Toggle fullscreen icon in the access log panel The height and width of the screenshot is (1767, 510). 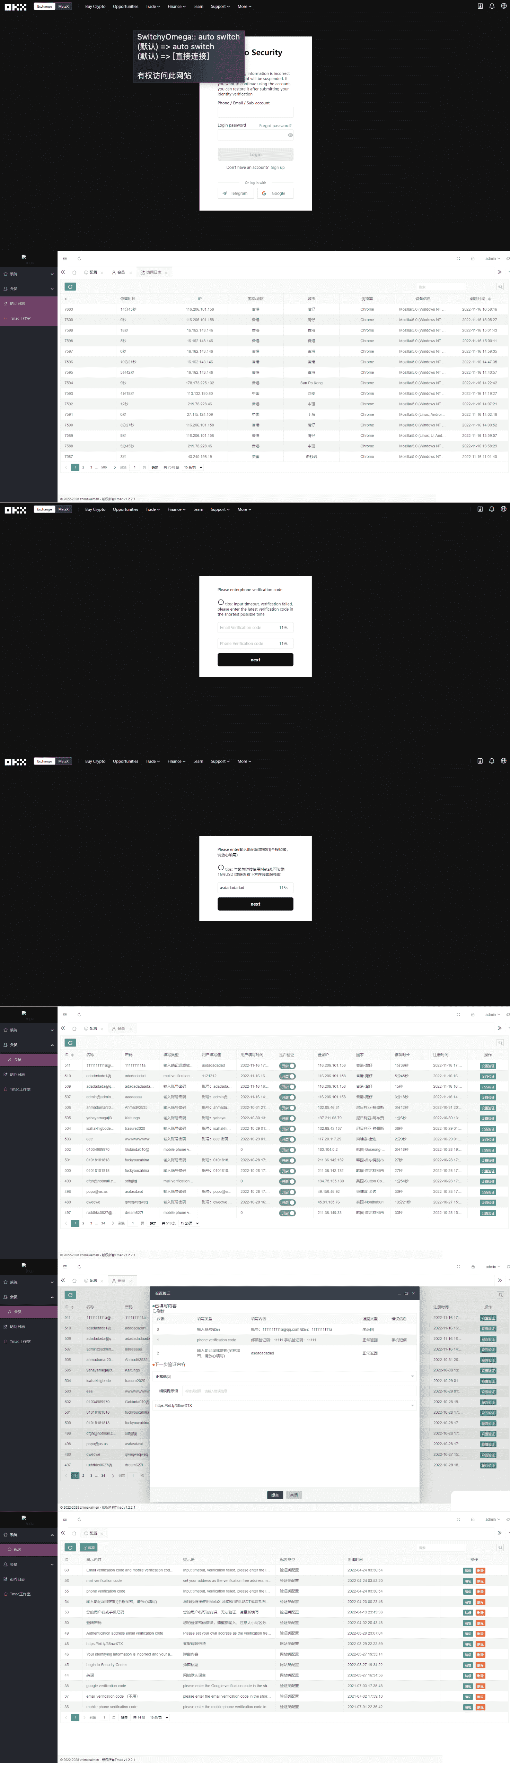click(x=458, y=259)
